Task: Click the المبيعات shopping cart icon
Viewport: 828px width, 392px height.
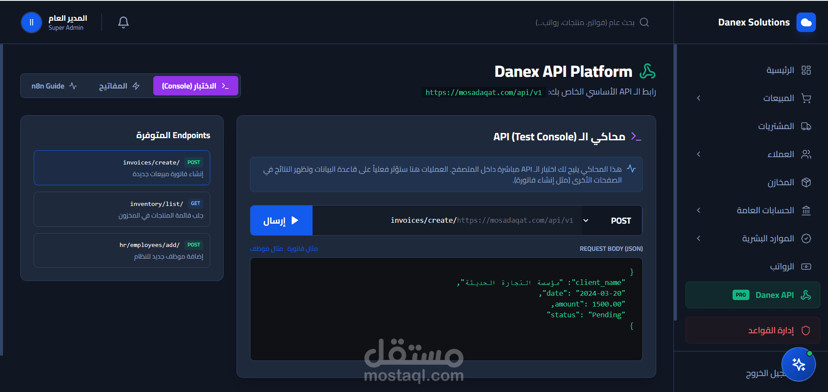Action: click(x=806, y=98)
